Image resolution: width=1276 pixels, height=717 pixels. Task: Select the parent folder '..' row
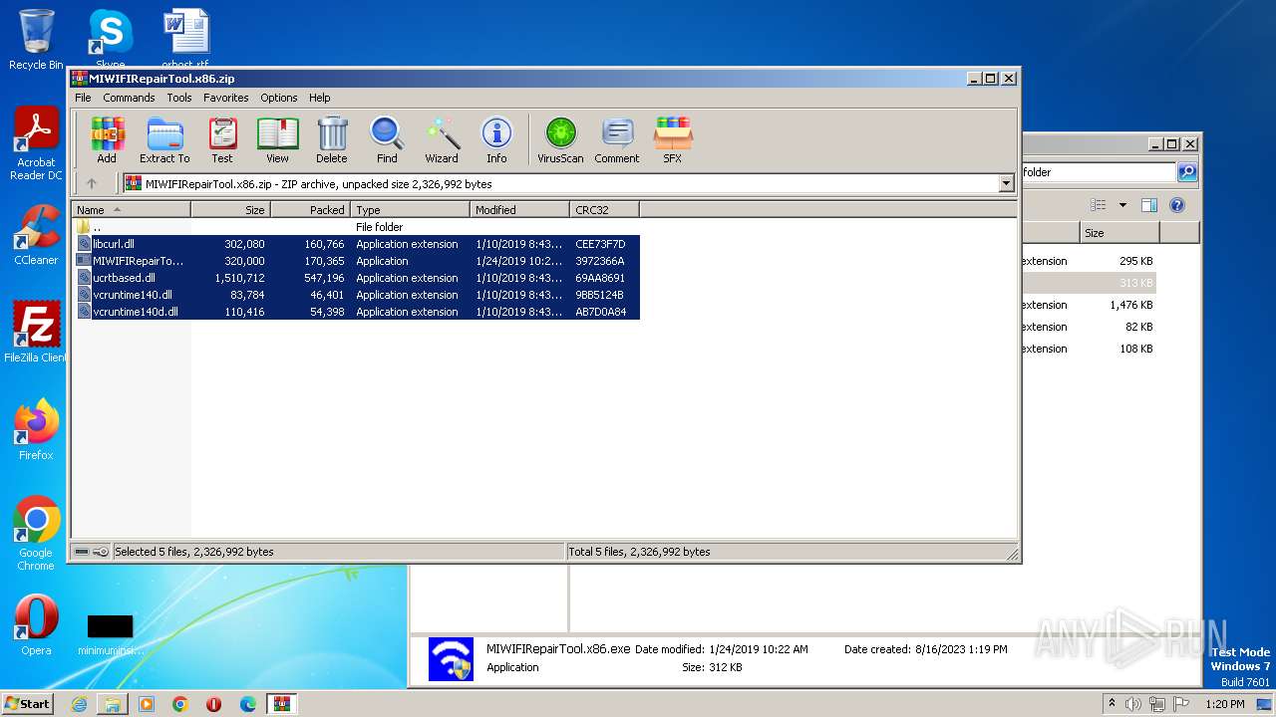tap(355, 227)
